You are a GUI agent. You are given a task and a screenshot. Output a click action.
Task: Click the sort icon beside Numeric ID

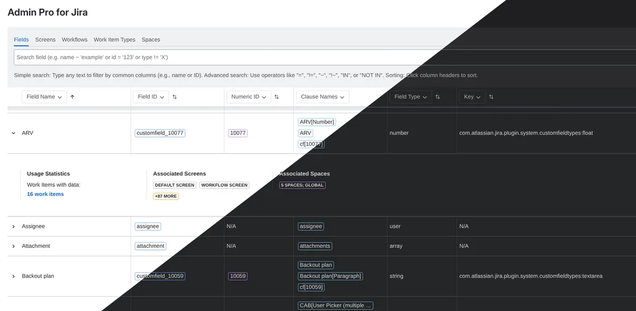(x=277, y=97)
